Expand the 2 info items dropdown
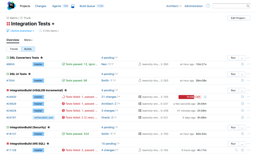Viewport: 257px width, 154px height. point(49,31)
